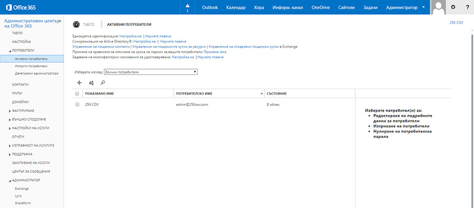Open ЗАКУПУВАНЕ НА УСЛУГИ in the sidebar
The height and width of the screenshot is (208, 474).
[31, 163]
